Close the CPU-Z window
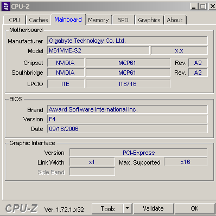The width and height of the screenshot is (216, 216). [x=212, y=6]
